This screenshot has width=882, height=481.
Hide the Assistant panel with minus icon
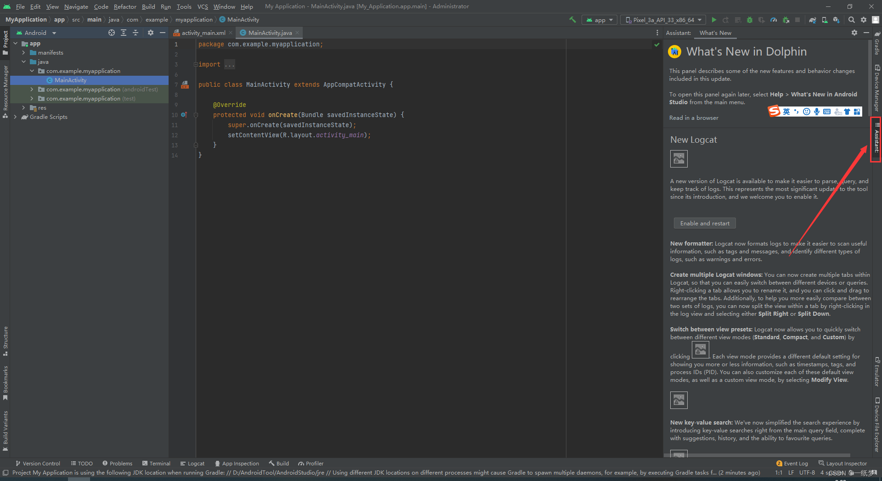click(x=866, y=33)
